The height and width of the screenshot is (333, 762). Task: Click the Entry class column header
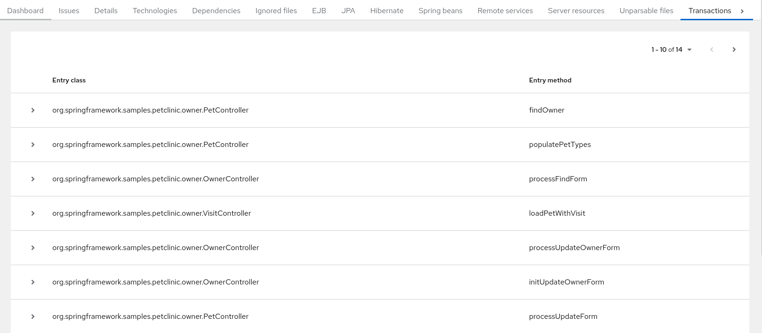pos(69,80)
